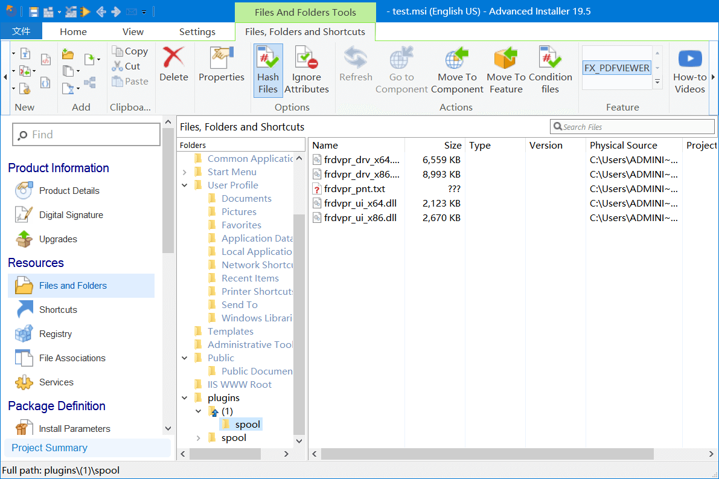
Task: Click the Copy icon in the Clipboard group
Action: 130,51
